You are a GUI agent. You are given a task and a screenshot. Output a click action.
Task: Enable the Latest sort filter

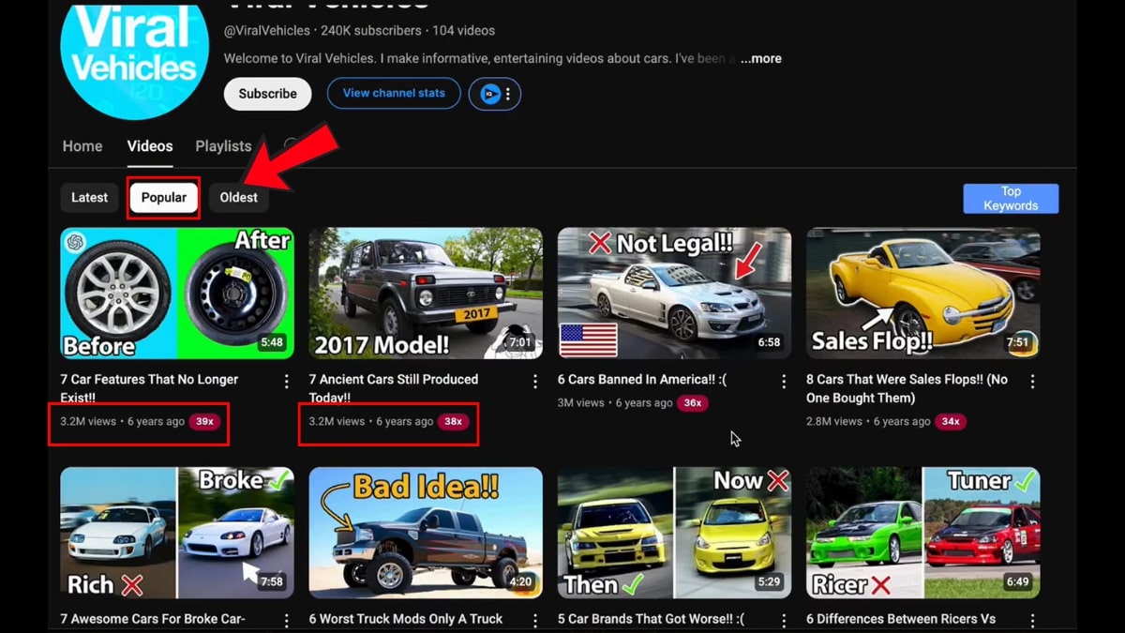click(x=89, y=198)
